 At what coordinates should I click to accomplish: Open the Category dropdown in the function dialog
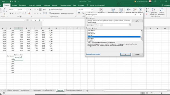pyautogui.click(x=130, y=25)
